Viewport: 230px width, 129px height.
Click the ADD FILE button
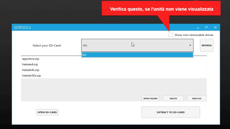pos(197,98)
